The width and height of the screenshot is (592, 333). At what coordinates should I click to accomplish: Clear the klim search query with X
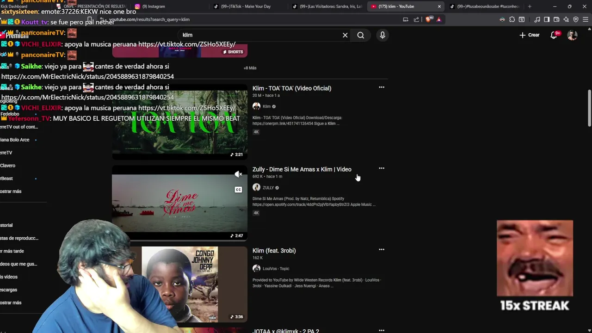pos(345,35)
